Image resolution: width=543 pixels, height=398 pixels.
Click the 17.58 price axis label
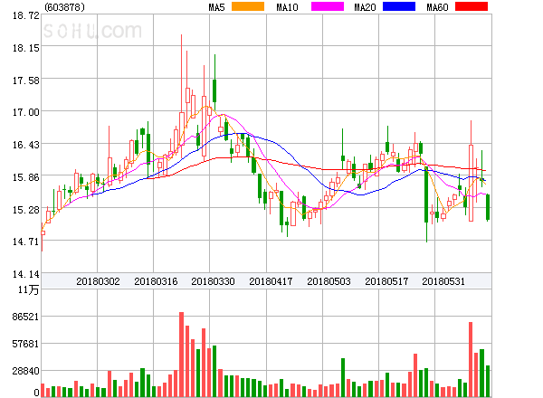pyautogui.click(x=26, y=81)
